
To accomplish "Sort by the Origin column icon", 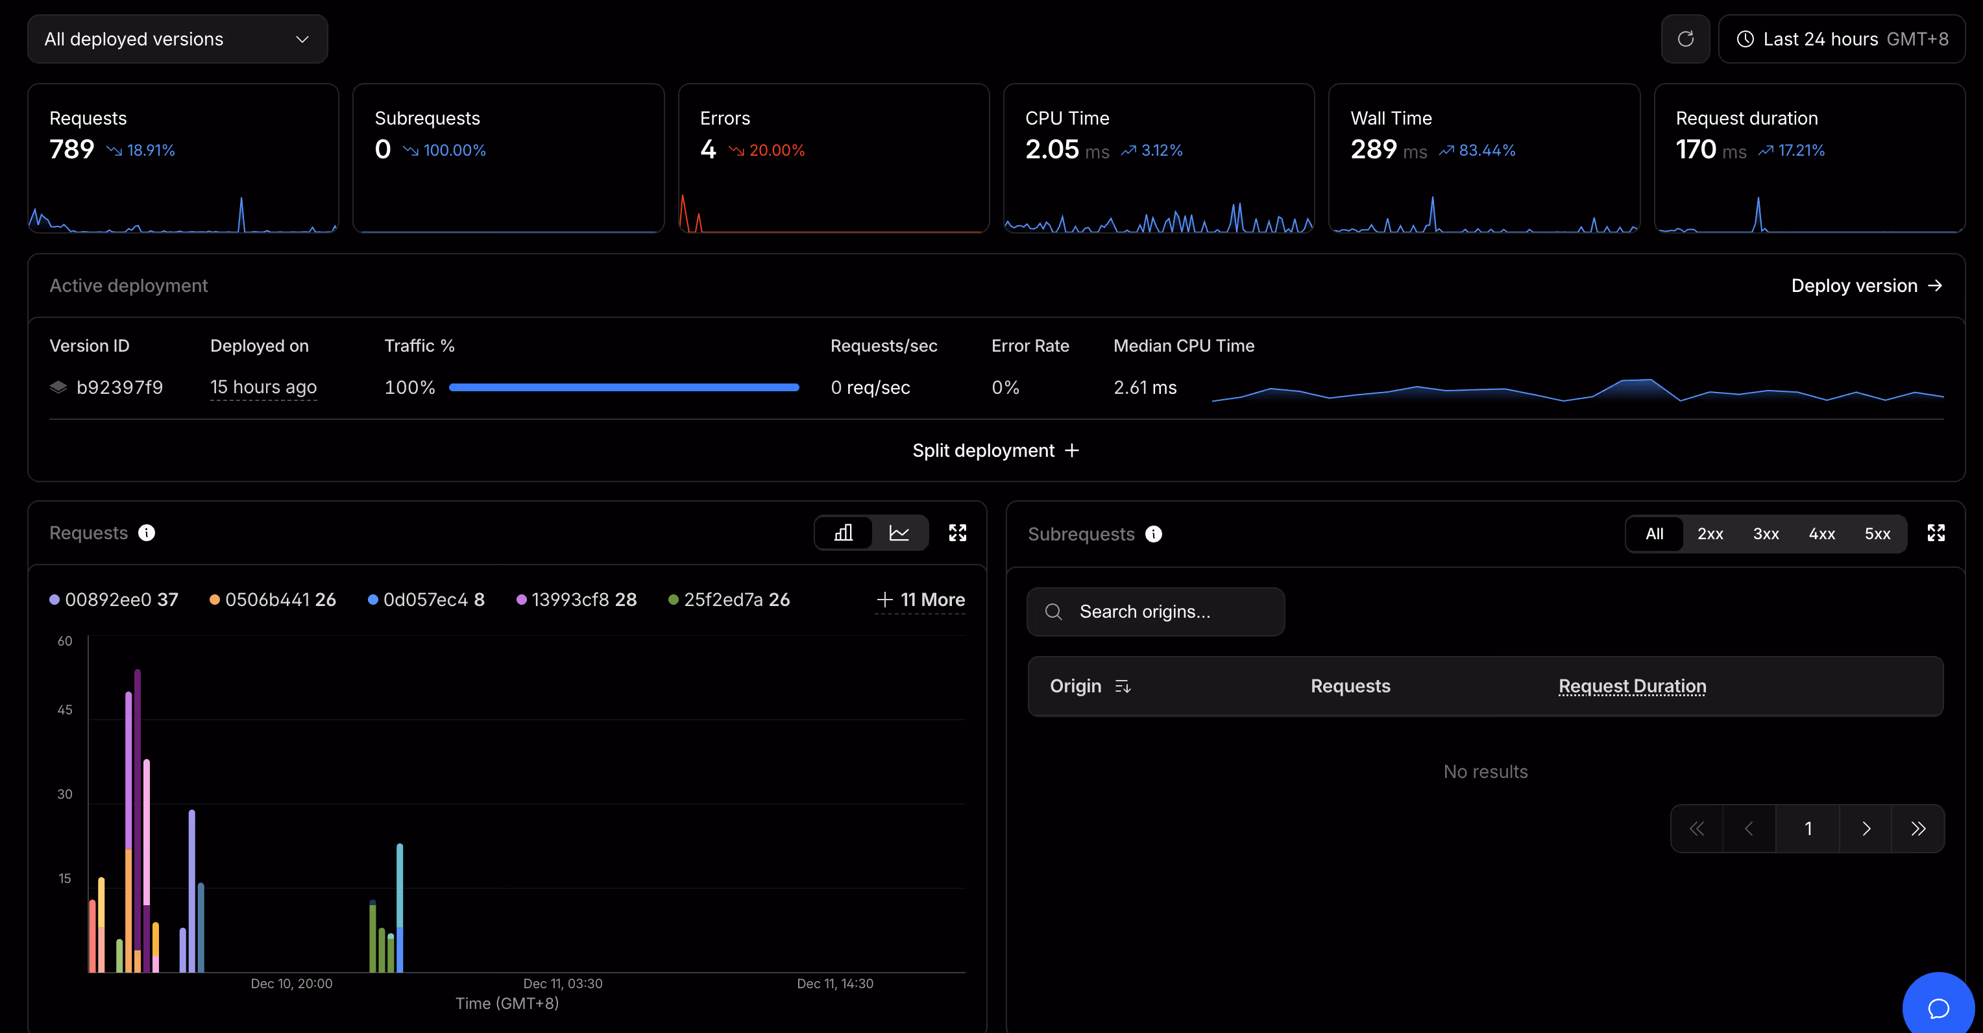I will [x=1123, y=686].
